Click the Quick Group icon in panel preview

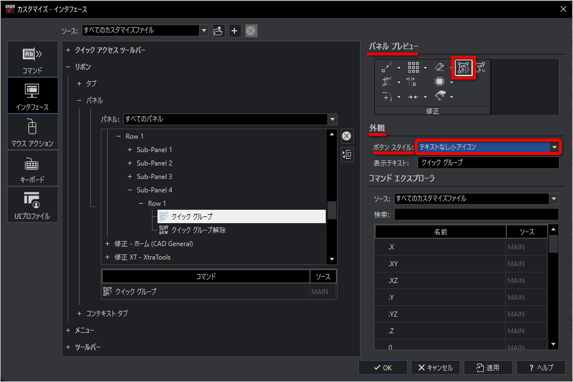tap(464, 68)
